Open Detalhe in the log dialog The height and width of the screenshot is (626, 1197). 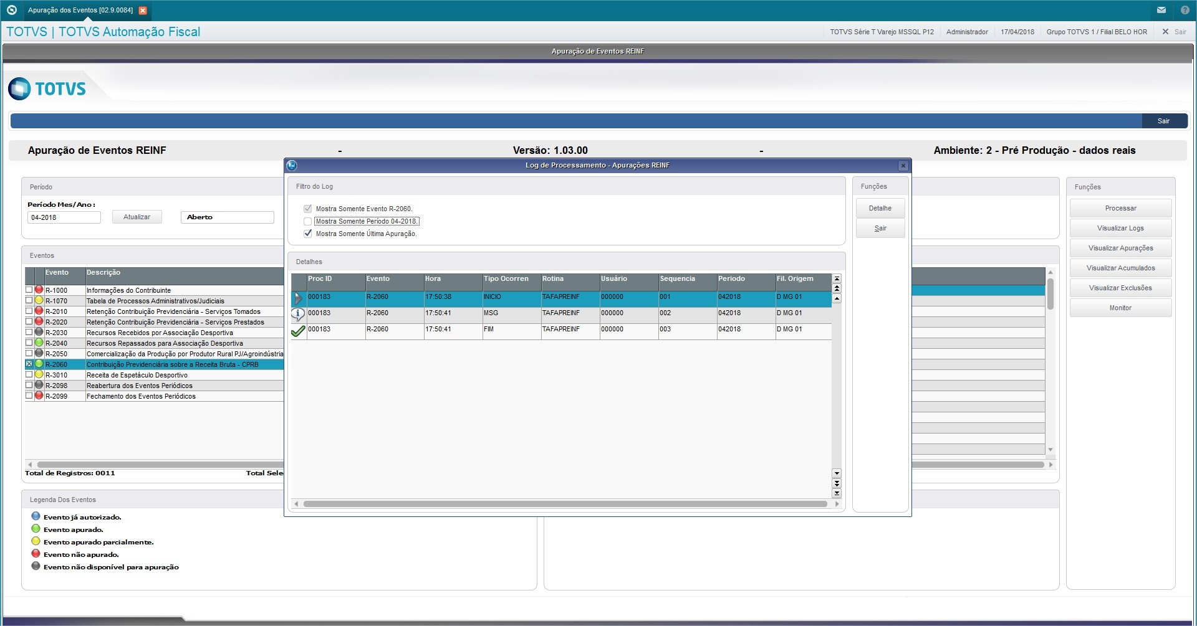(880, 209)
